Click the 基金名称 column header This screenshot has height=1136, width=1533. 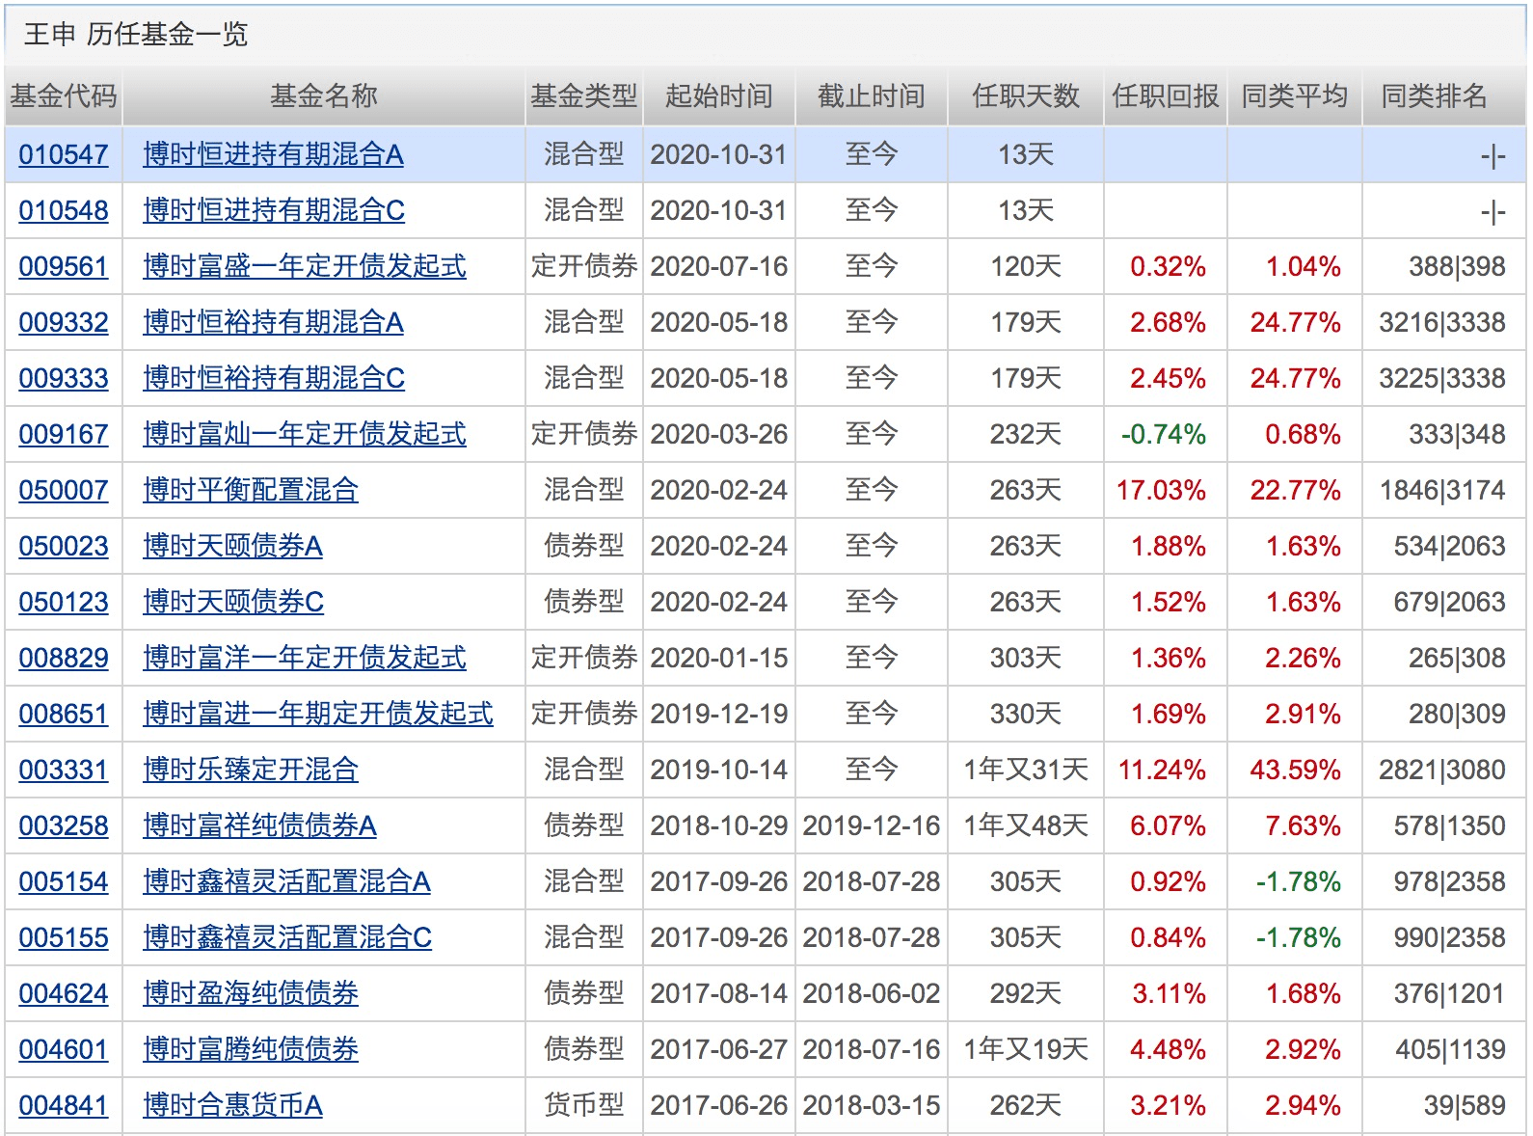pyautogui.click(x=324, y=96)
